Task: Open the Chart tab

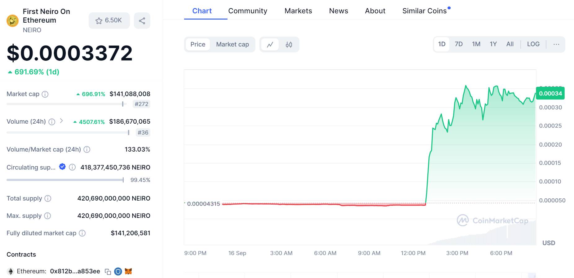Action: point(202,11)
